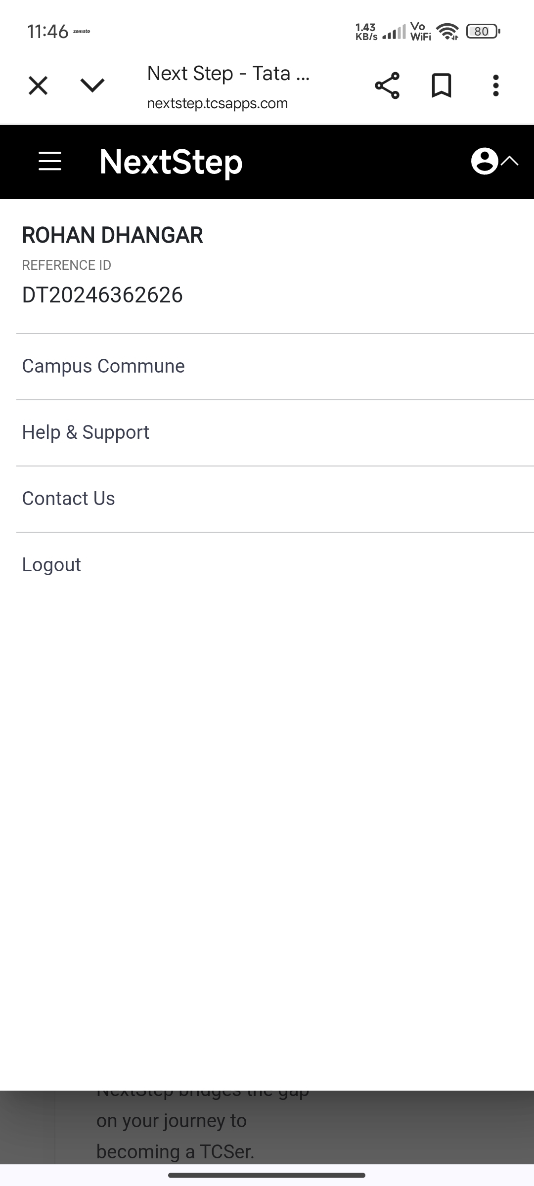This screenshot has height=1186, width=534.
Task: Tap the Android gesture navigation bar
Action: pyautogui.click(x=267, y=1175)
